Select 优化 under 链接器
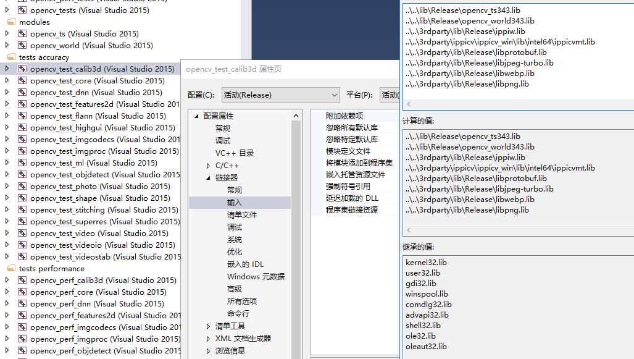The image size is (634, 359). point(235,251)
